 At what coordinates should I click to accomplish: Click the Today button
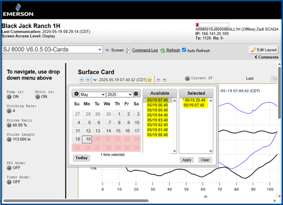pos(81,158)
